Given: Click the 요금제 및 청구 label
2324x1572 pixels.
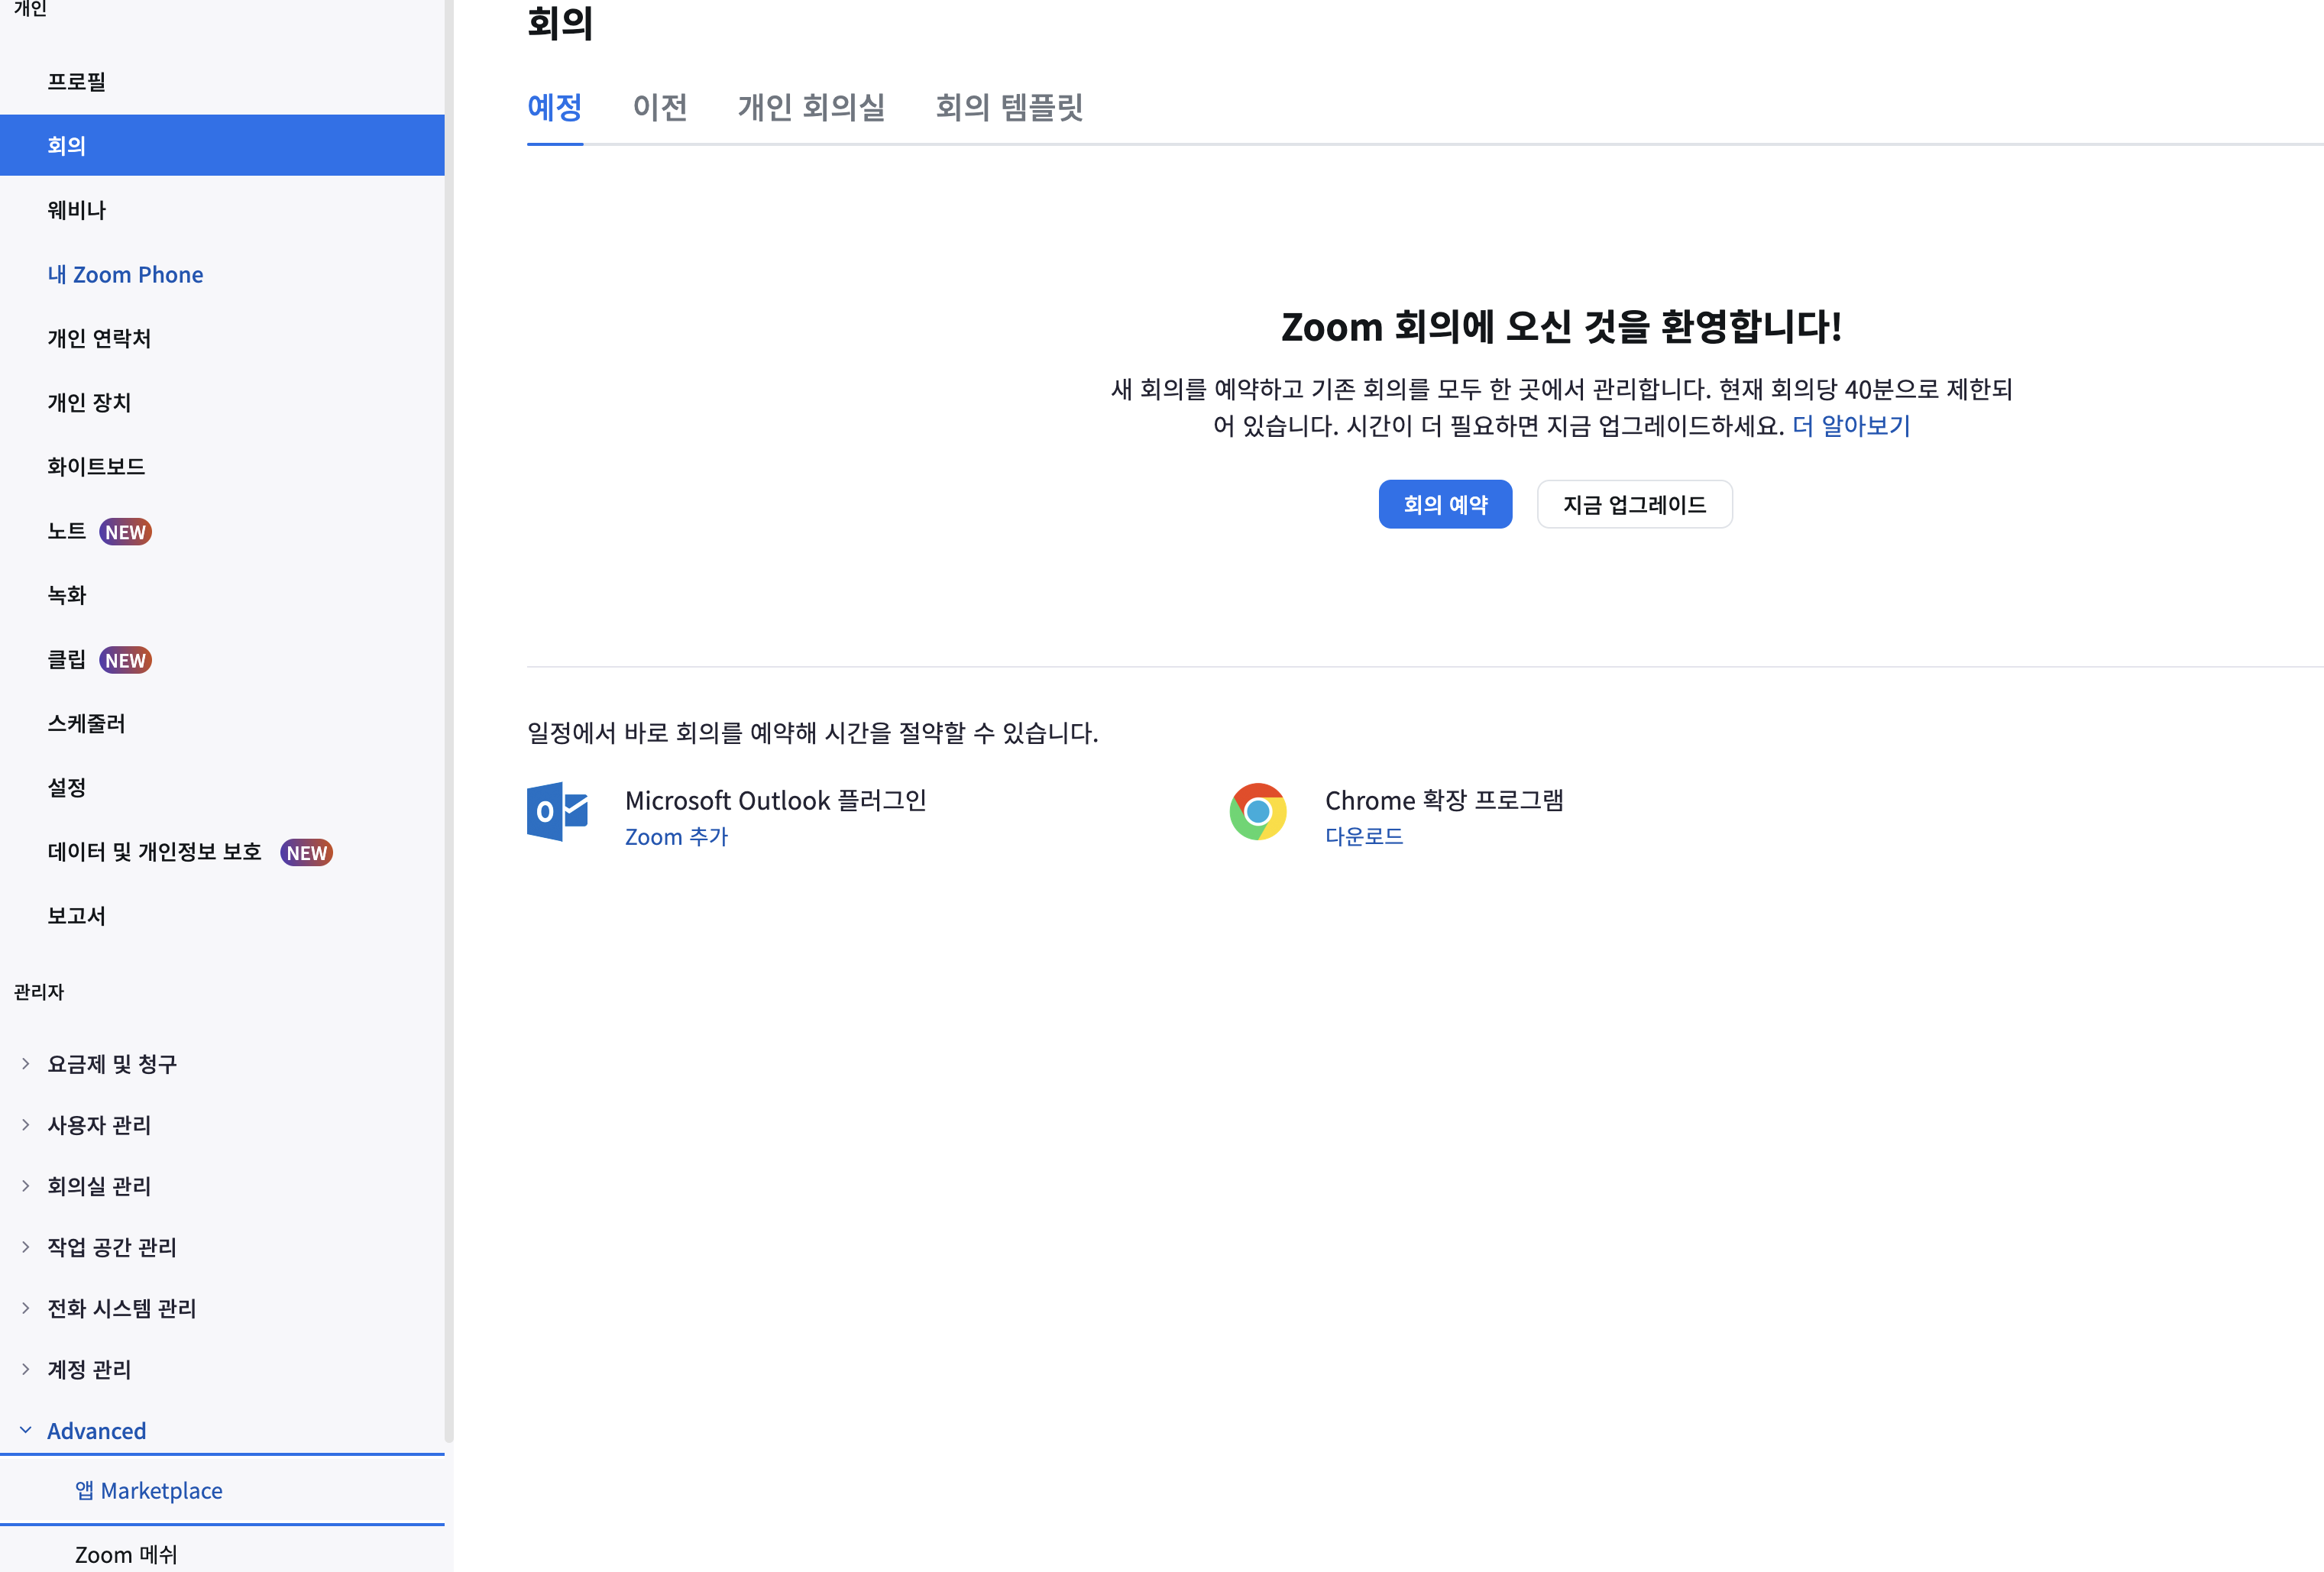Looking at the screenshot, I should tap(112, 1064).
